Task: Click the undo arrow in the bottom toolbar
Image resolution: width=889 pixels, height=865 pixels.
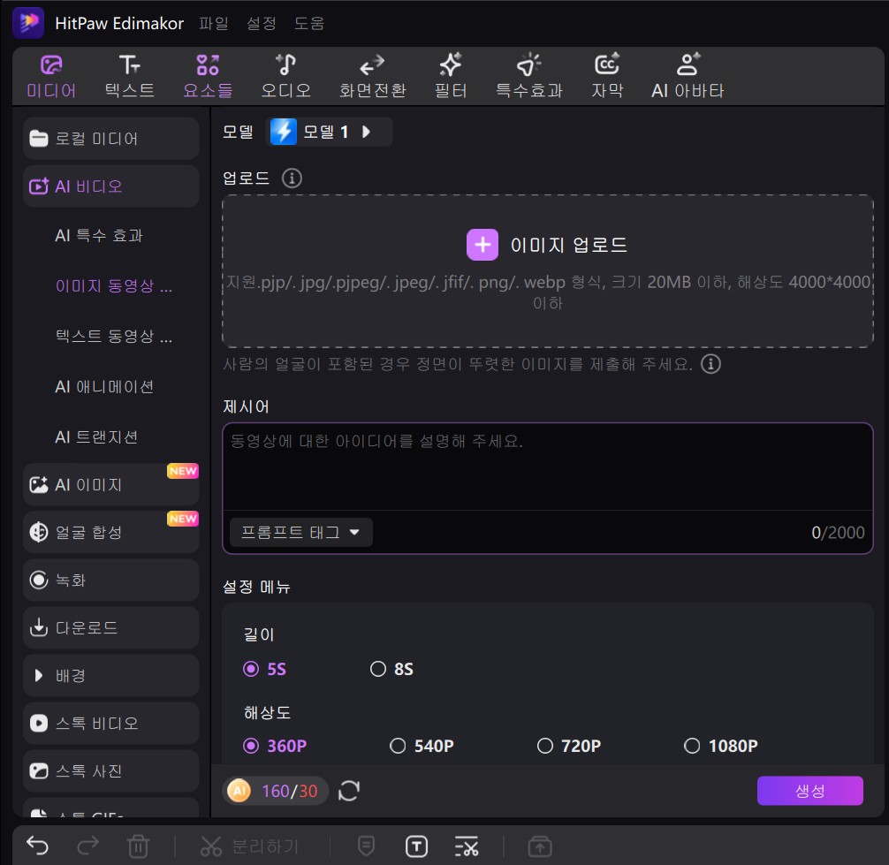Action: pos(35,846)
